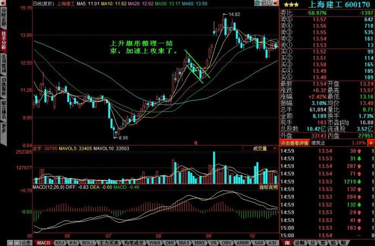The height and width of the screenshot is (246, 375).
Task: Click the 建筑业 sector label
Action: 318,143
